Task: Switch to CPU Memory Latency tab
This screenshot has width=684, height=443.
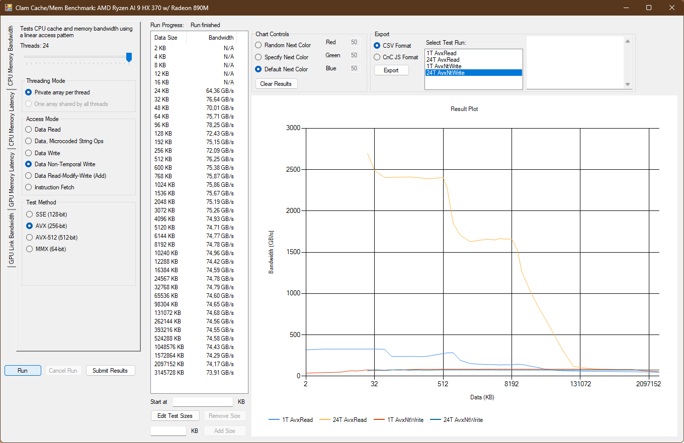Action: pos(11,120)
